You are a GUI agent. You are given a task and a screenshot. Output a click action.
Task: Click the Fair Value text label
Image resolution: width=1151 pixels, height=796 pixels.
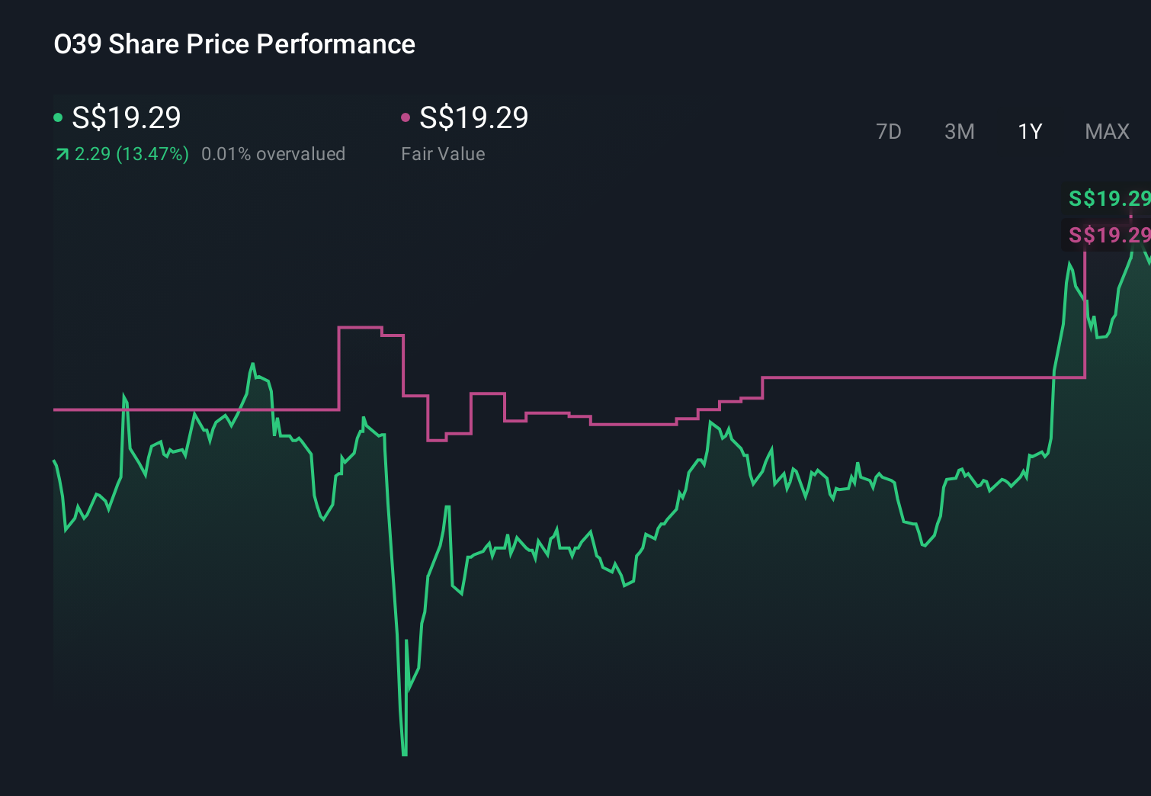click(443, 153)
